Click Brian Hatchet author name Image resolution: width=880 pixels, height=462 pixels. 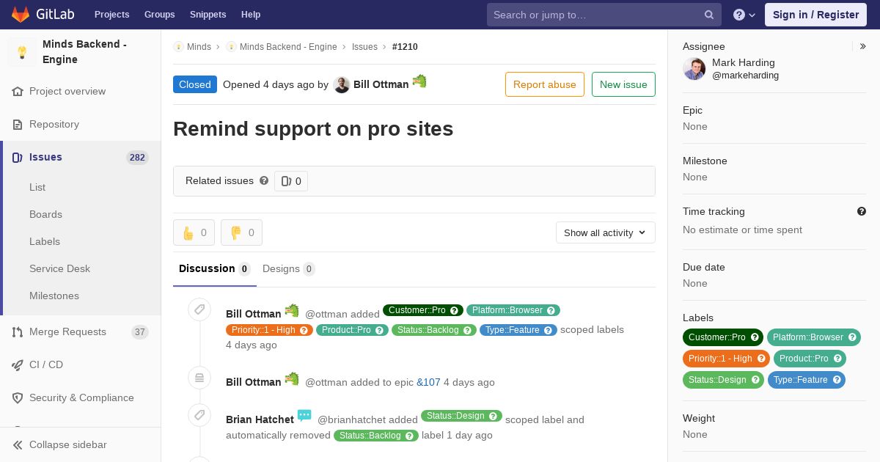pos(260,419)
